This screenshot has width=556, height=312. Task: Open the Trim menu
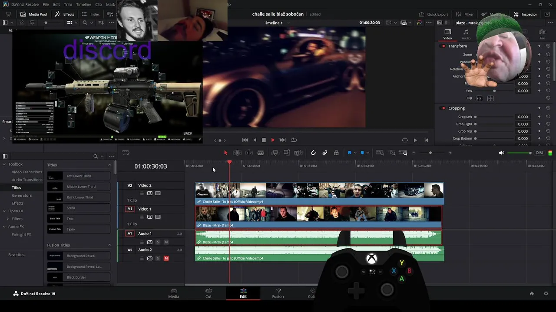pyautogui.click(x=68, y=4)
